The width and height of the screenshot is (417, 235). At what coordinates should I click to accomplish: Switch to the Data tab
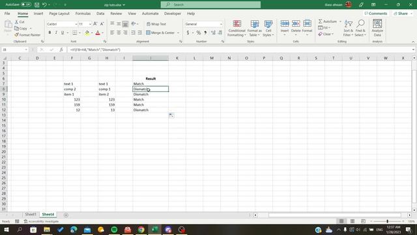[100, 13]
